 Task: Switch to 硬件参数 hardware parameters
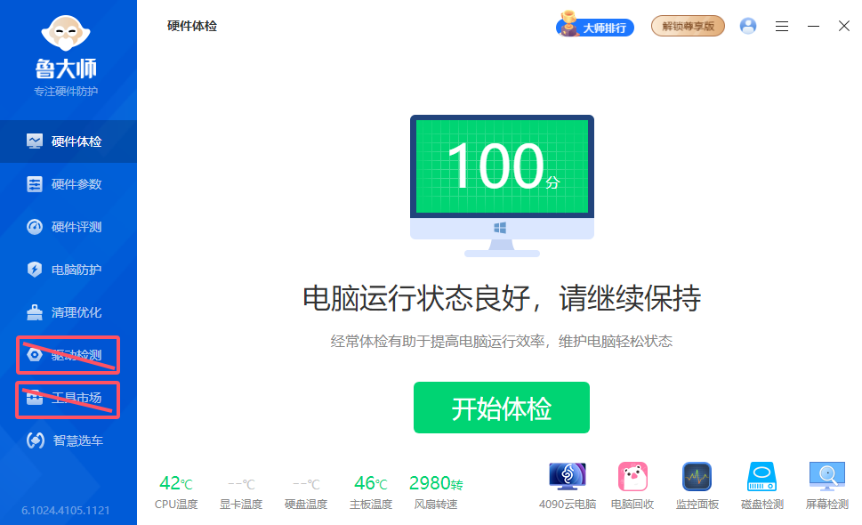click(x=68, y=184)
